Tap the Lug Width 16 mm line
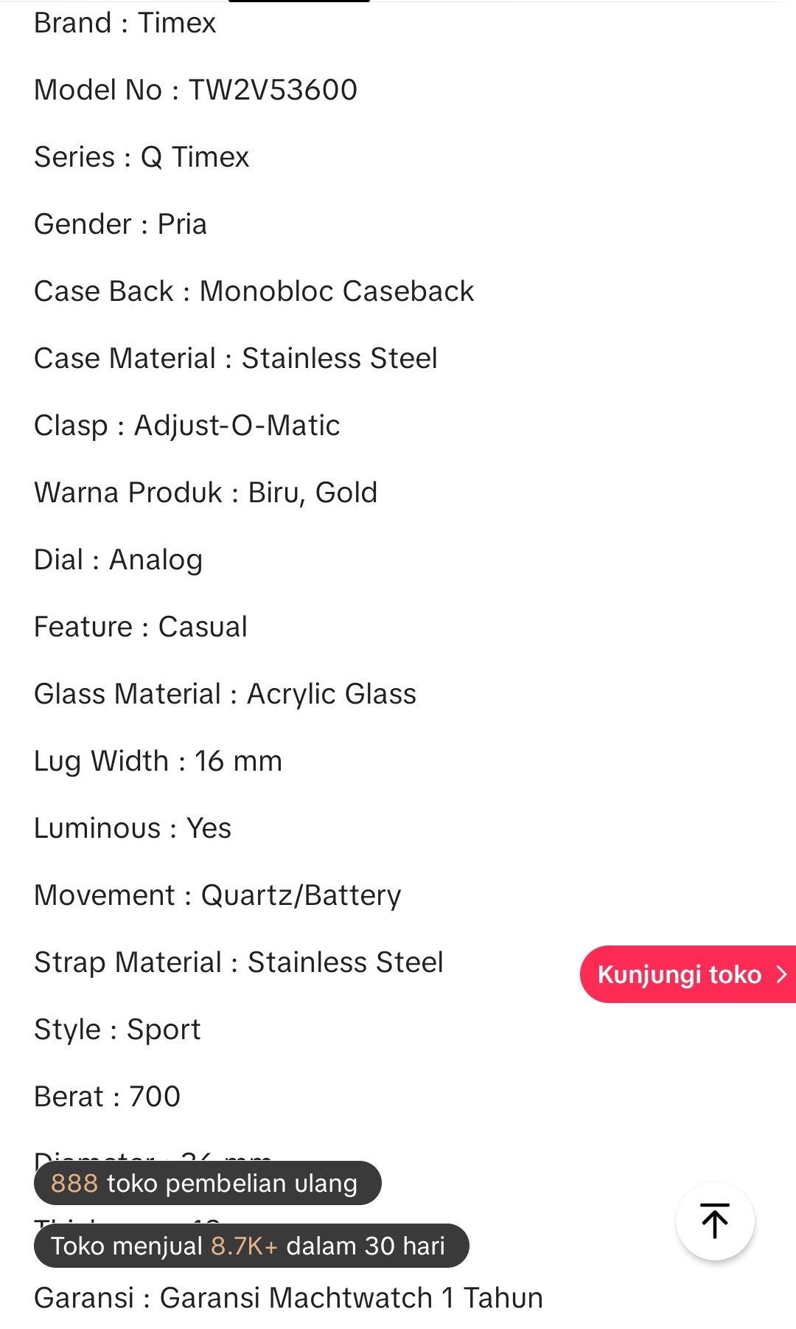The height and width of the screenshot is (1329, 796). pyautogui.click(x=158, y=761)
